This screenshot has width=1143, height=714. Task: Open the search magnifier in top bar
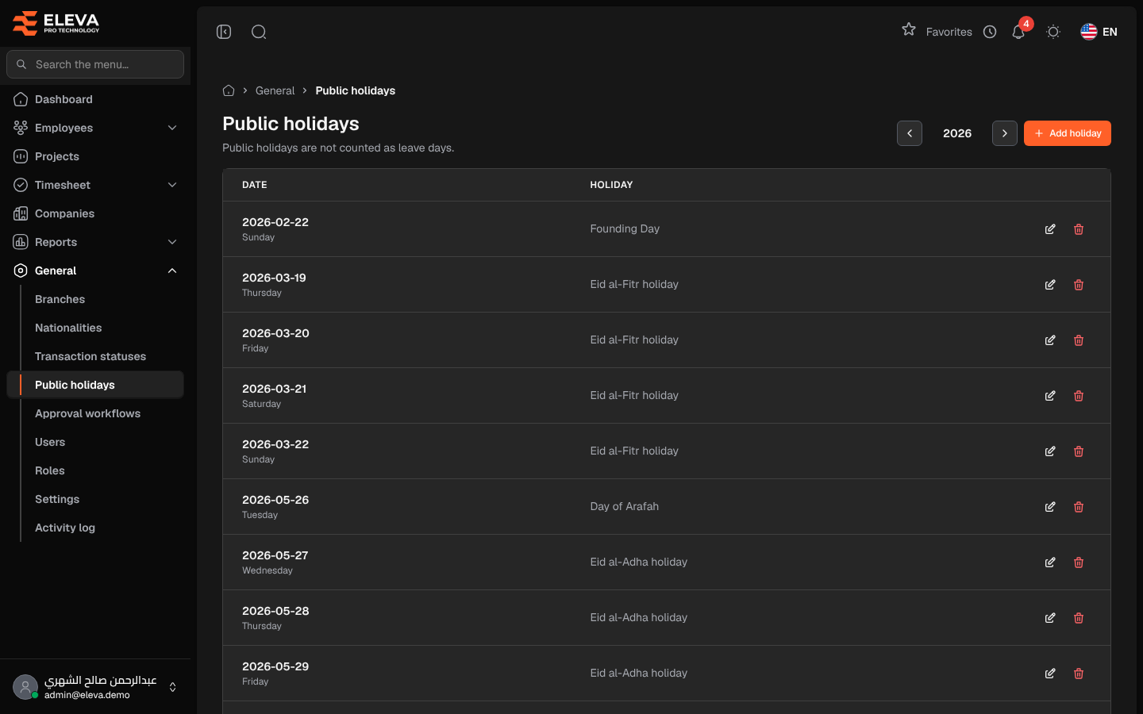(259, 32)
